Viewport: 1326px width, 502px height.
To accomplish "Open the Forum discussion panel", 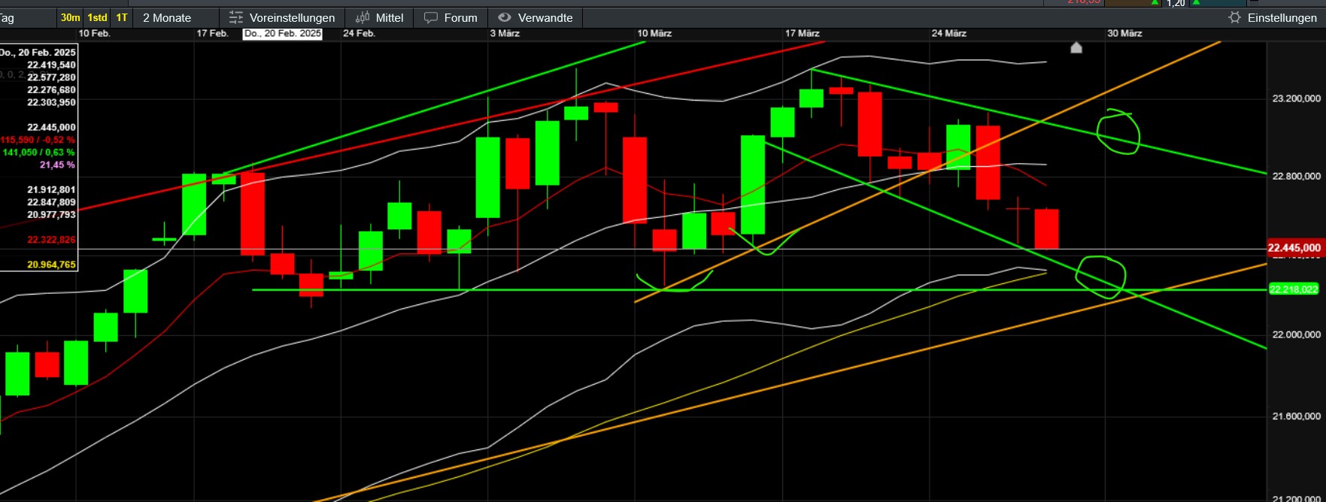I will [451, 17].
